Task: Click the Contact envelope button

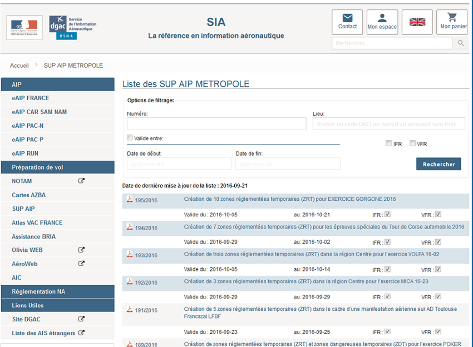Action: 347,22
